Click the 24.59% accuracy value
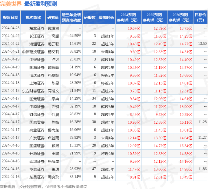 tap(75, 36)
